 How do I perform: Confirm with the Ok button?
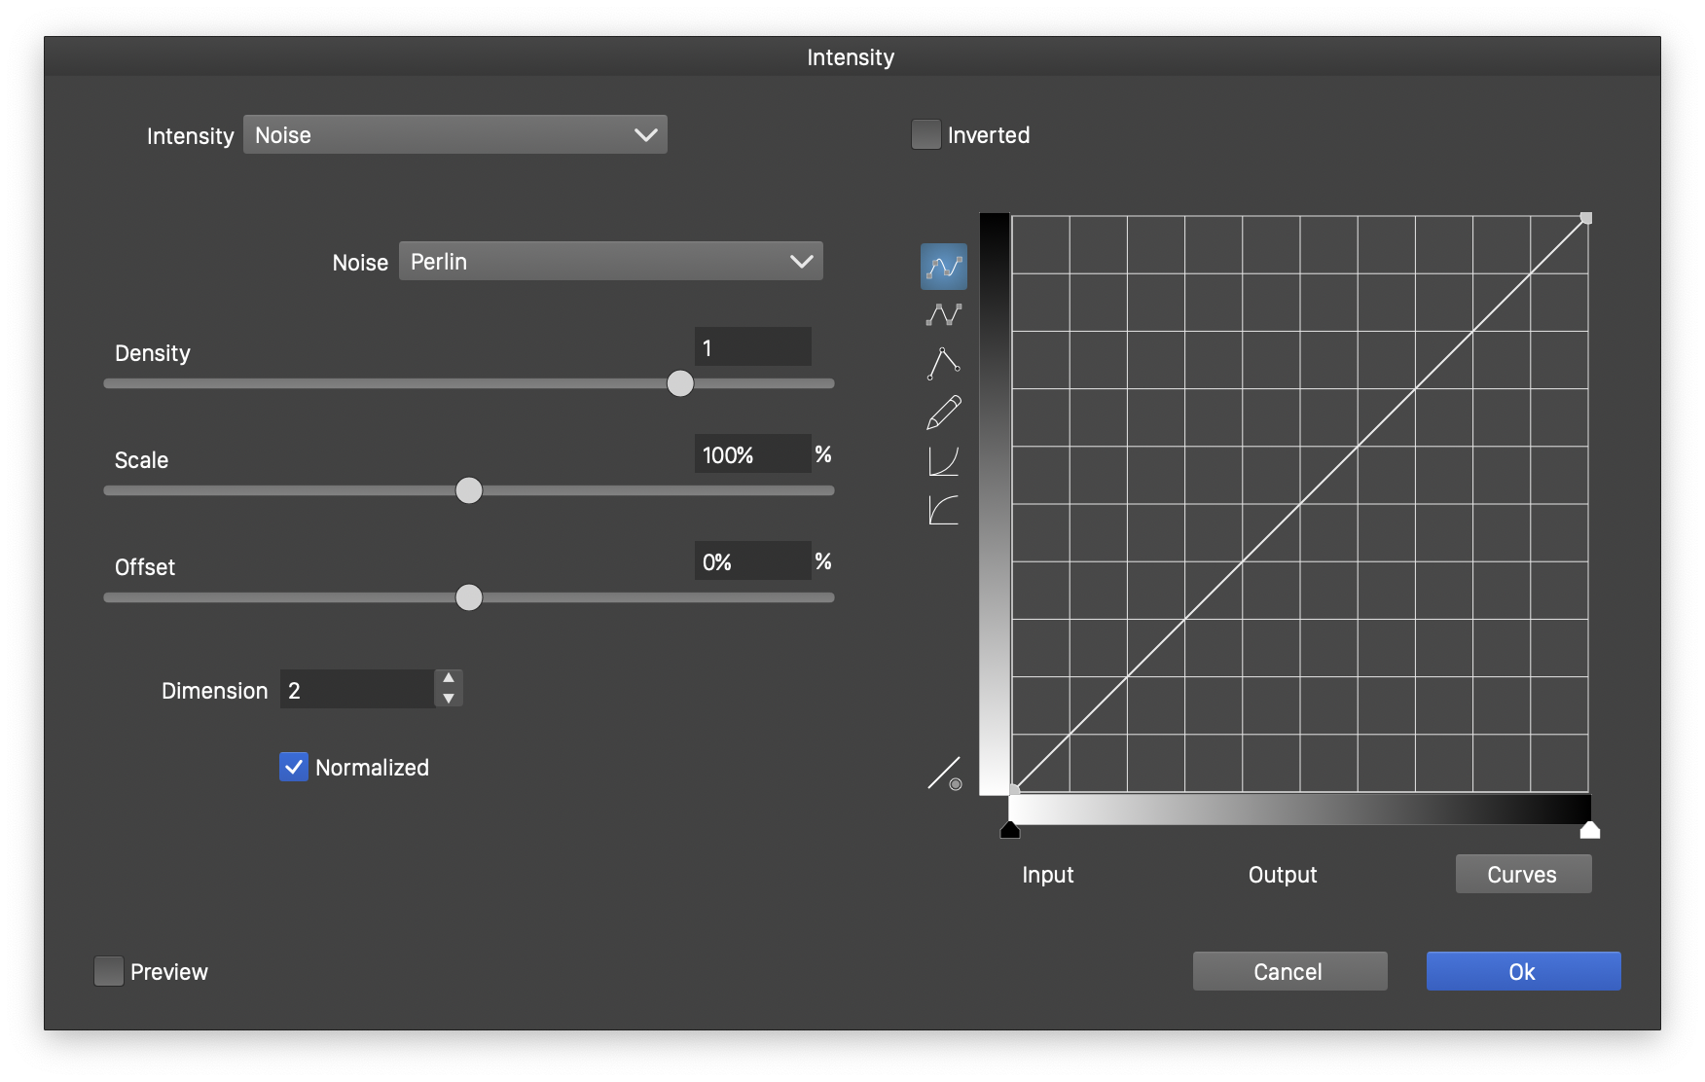[x=1523, y=971]
